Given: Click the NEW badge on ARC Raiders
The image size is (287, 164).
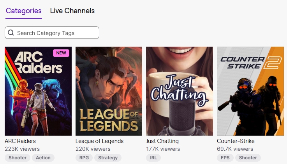Looking at the screenshot, I should click(61, 53).
